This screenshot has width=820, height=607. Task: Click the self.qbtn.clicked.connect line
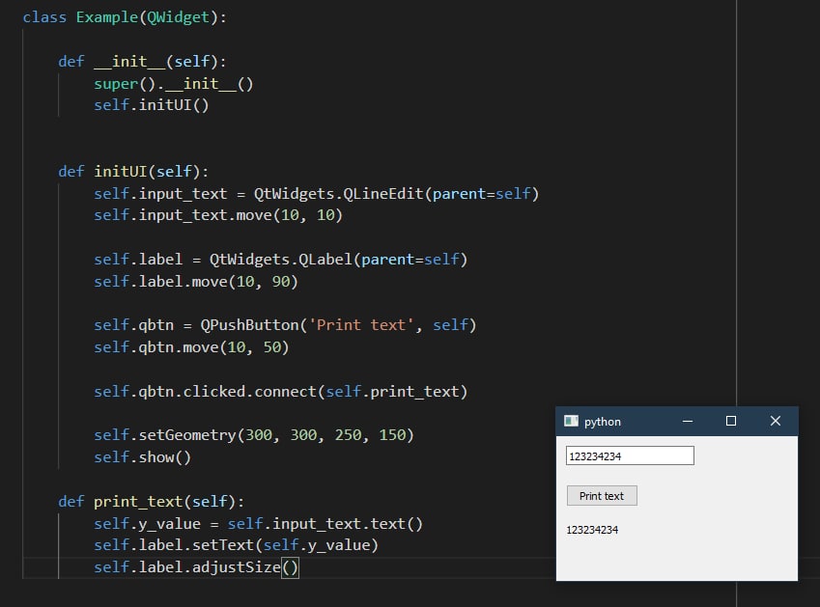tap(281, 391)
